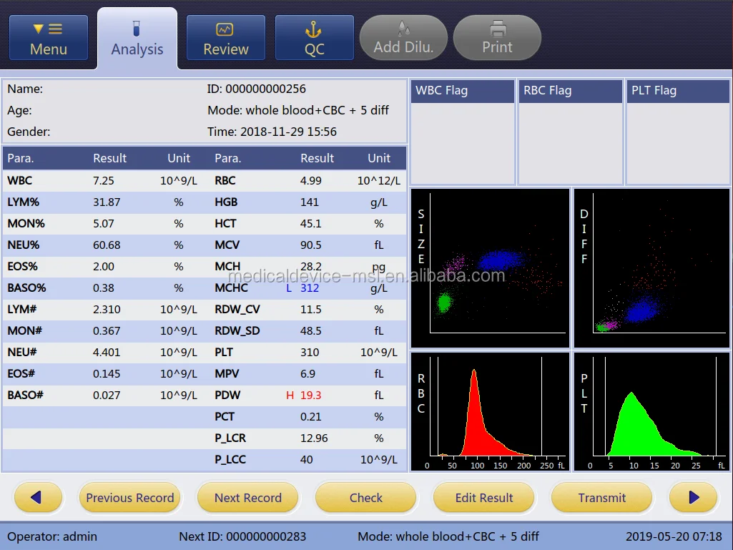Open the QC anchor tab

pos(314,39)
